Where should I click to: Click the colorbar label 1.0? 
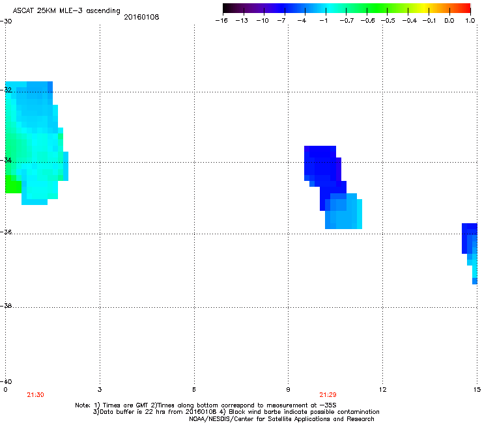(x=470, y=21)
